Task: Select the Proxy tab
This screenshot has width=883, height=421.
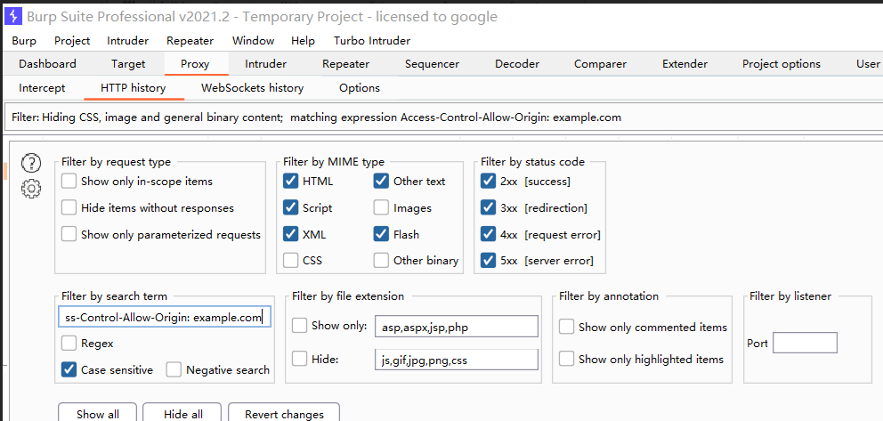Action: click(196, 63)
